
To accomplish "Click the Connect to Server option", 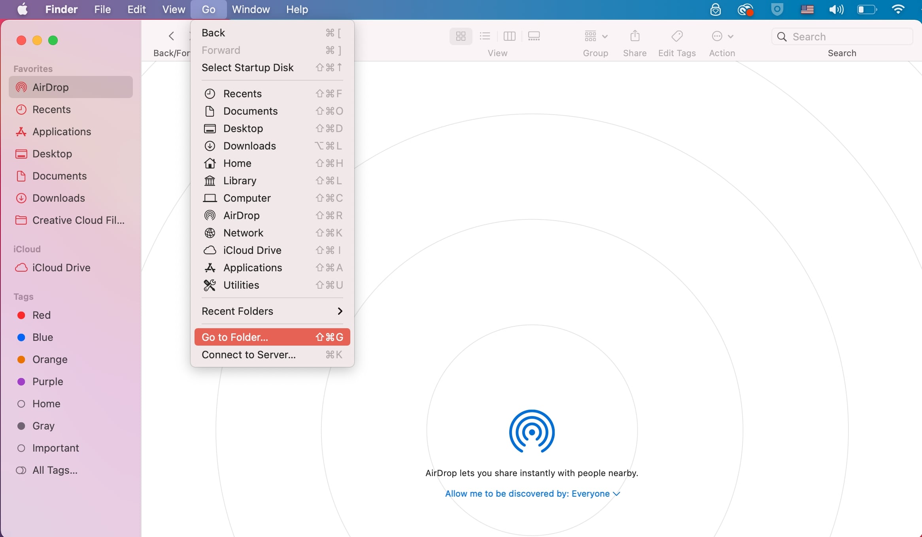I will [x=248, y=354].
